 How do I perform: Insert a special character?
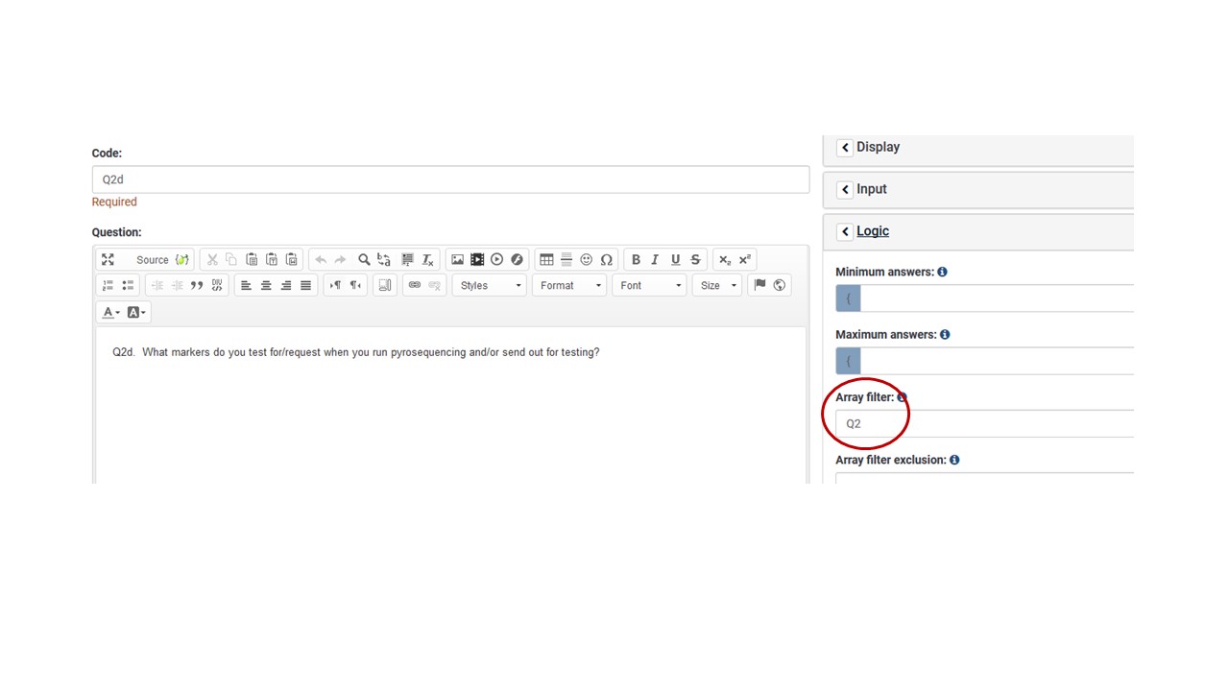[607, 260]
